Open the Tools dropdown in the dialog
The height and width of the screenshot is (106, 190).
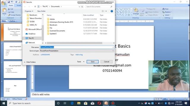coord(81,62)
